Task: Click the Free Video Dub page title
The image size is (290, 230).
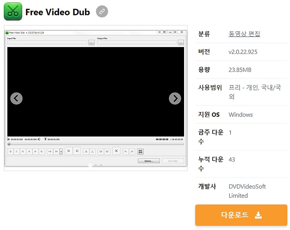Action: [58, 12]
